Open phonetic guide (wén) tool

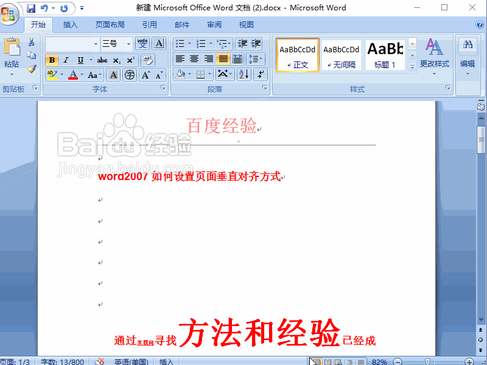pyautogui.click(x=142, y=44)
